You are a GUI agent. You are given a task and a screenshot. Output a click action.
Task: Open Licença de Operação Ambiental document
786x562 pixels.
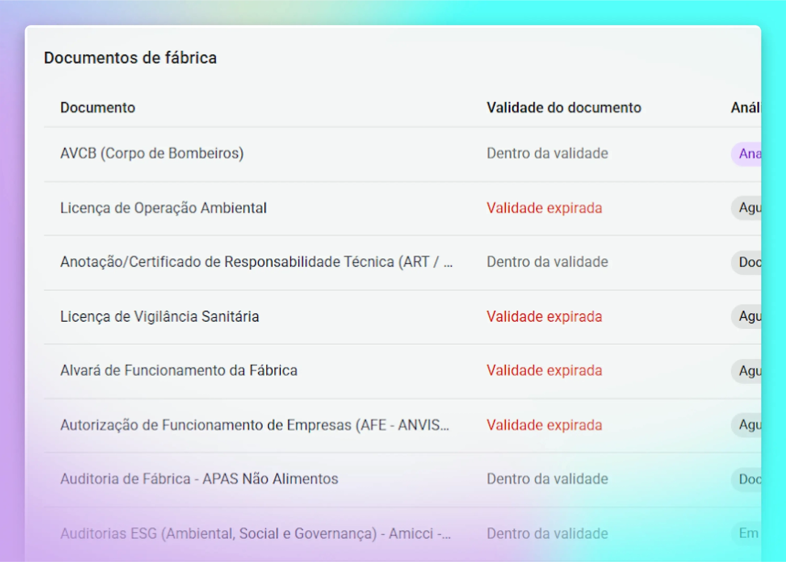pos(163,208)
